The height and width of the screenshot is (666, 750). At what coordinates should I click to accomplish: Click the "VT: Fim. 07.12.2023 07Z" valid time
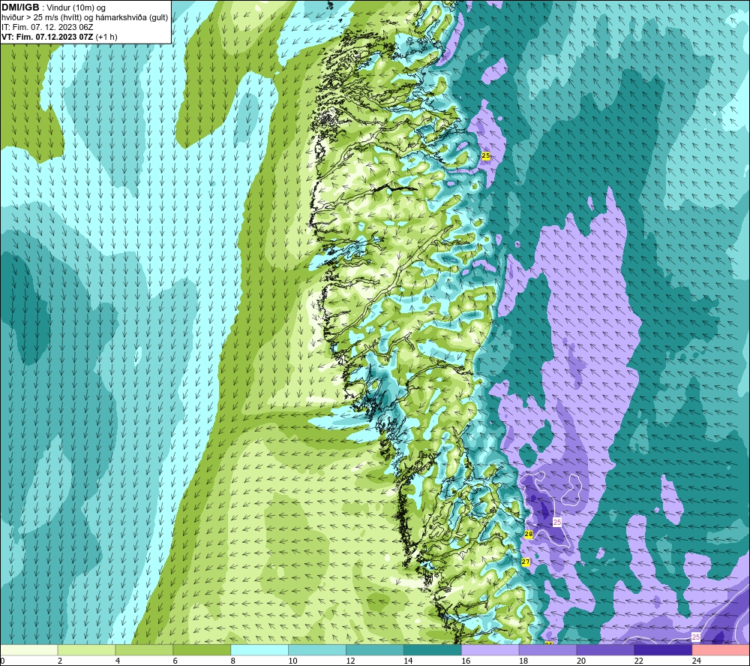tap(47, 37)
